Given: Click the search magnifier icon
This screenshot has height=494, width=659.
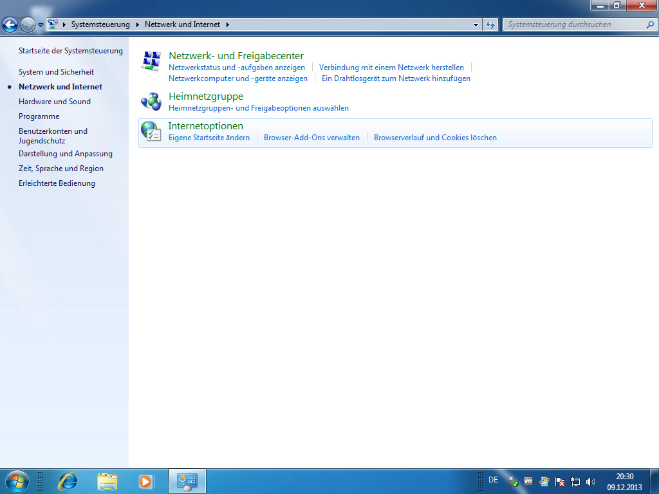Looking at the screenshot, I should pyautogui.click(x=650, y=25).
